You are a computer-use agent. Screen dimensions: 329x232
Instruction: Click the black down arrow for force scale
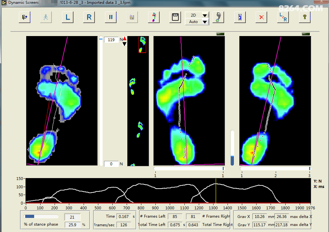point(125,44)
